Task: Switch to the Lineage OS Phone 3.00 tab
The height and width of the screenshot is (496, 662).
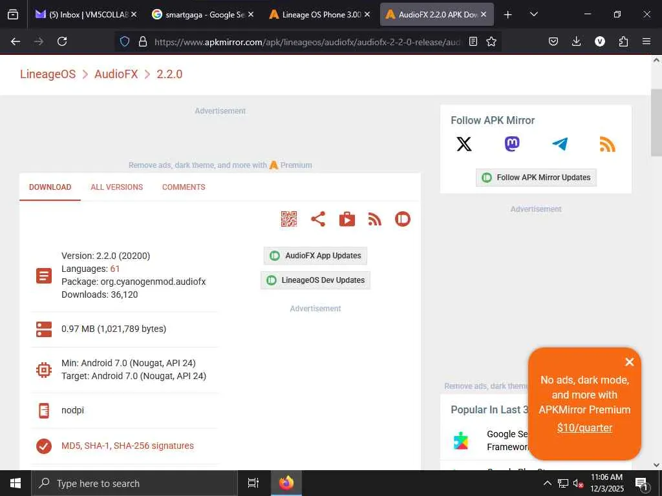Action: [319, 14]
